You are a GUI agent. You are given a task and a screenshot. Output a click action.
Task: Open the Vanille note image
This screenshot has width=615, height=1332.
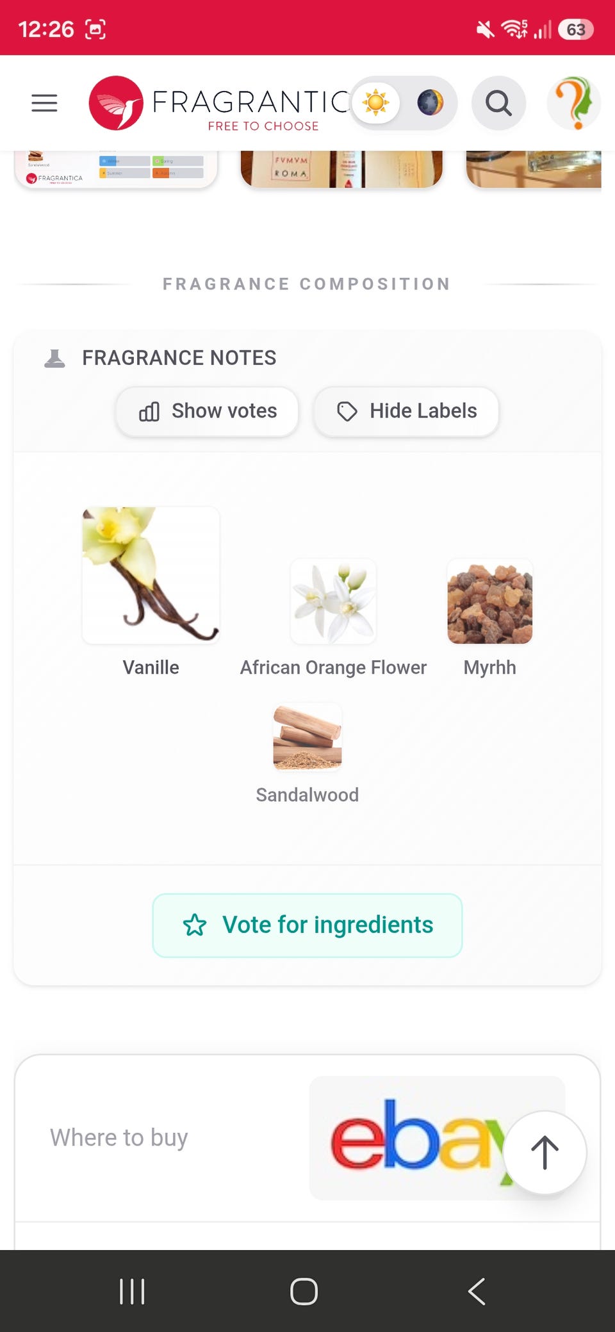(x=151, y=575)
